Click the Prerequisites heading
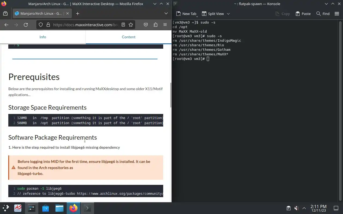 [x=34, y=77]
